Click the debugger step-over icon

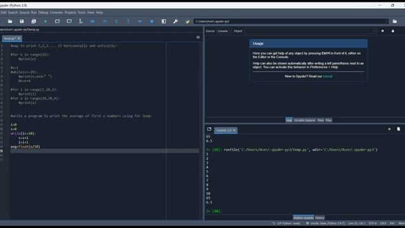point(104,22)
